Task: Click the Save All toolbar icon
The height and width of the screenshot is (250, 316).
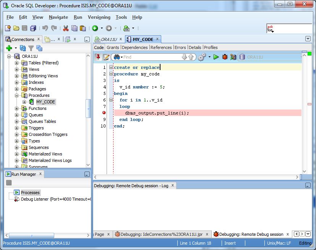Action: pyautogui.click(x=33, y=28)
